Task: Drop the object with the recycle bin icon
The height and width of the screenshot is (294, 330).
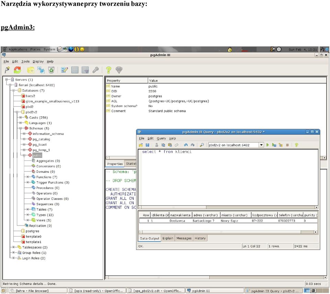Action: [x=51, y=70]
